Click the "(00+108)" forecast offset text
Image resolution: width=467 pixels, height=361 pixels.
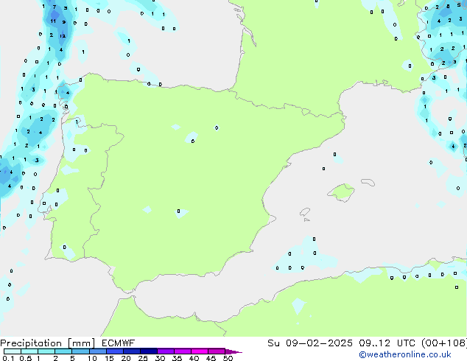point(444,343)
